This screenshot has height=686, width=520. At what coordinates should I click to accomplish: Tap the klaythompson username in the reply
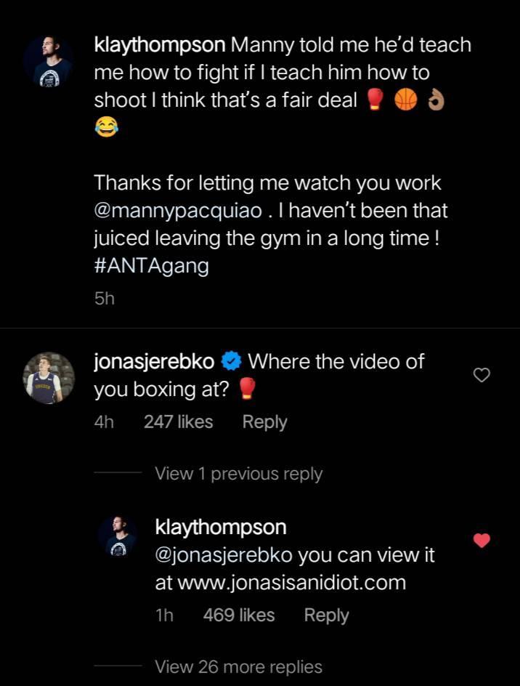coord(221,527)
